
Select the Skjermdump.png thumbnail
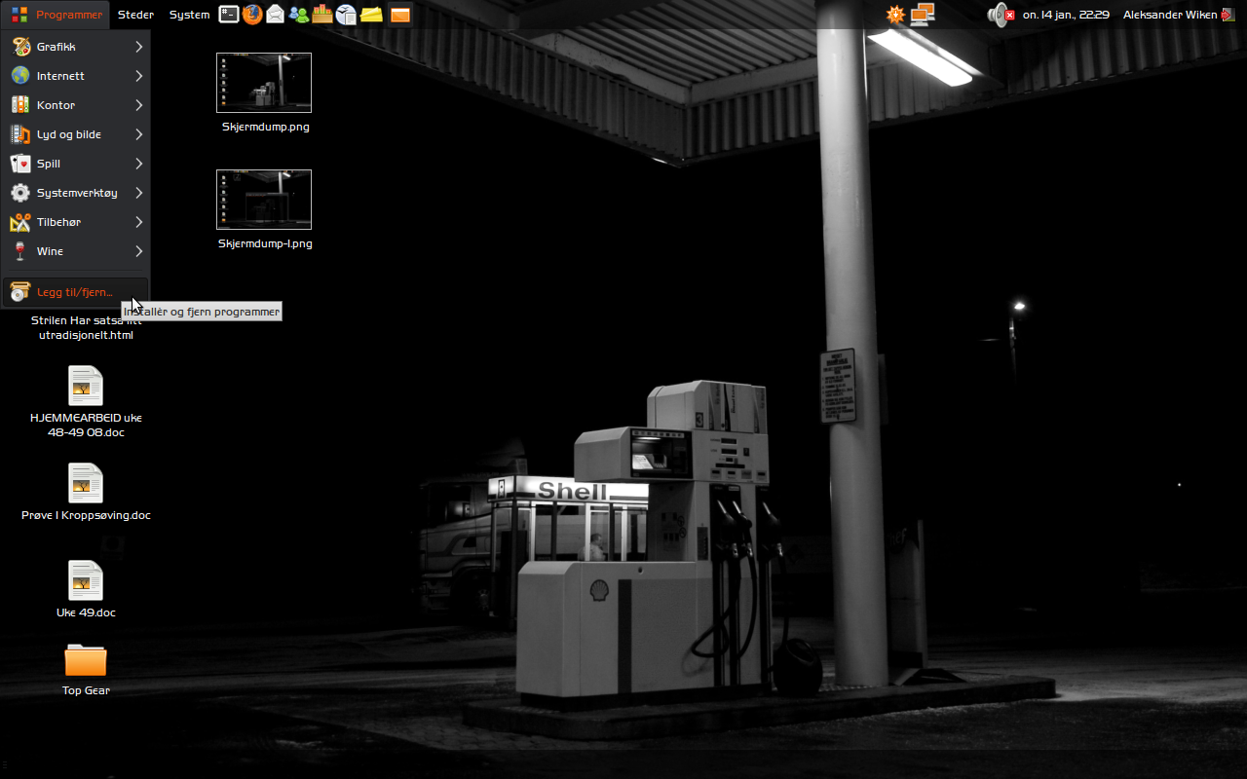coord(264,83)
